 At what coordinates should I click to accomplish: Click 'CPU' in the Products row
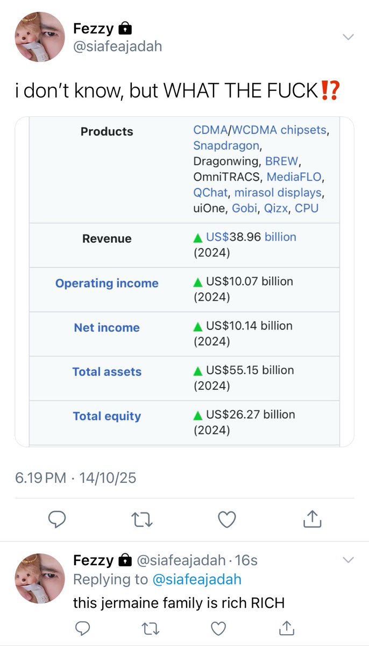[307, 208]
